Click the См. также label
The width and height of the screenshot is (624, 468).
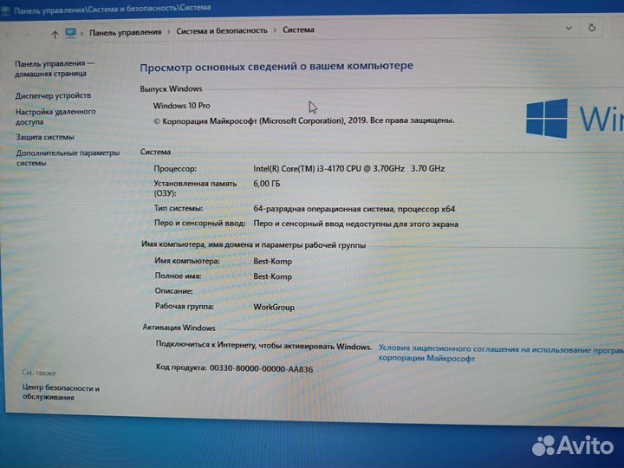(x=39, y=373)
